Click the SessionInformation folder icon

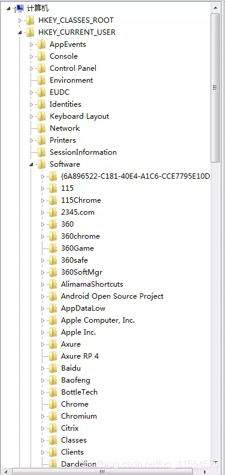[x=41, y=152]
